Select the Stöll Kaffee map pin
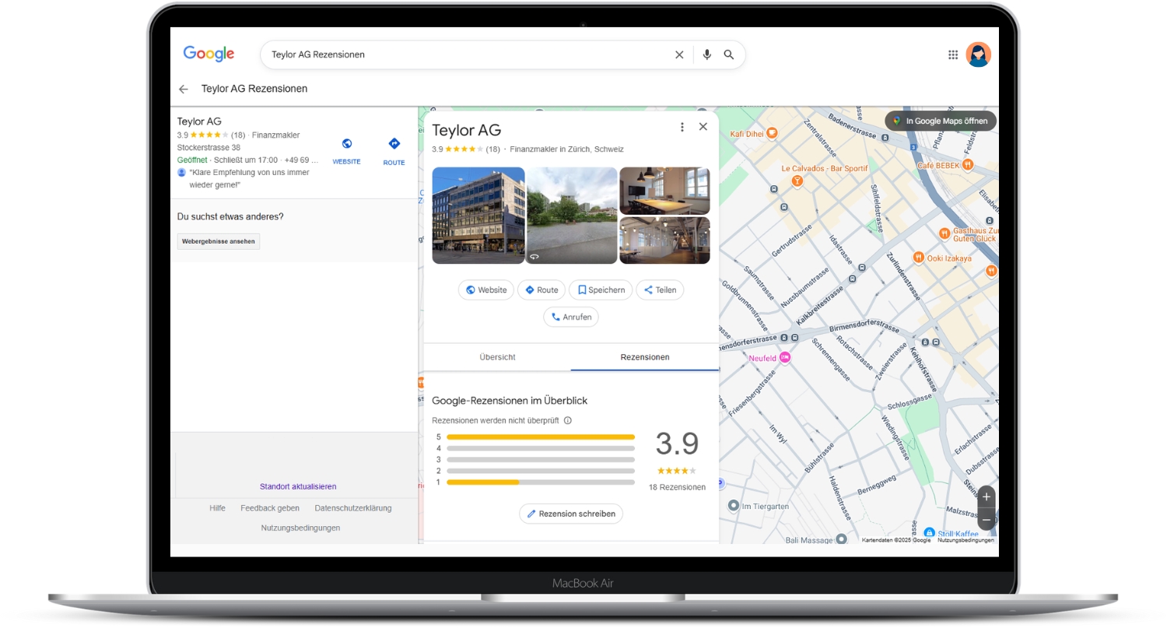This screenshot has width=1167, height=628. tap(930, 534)
